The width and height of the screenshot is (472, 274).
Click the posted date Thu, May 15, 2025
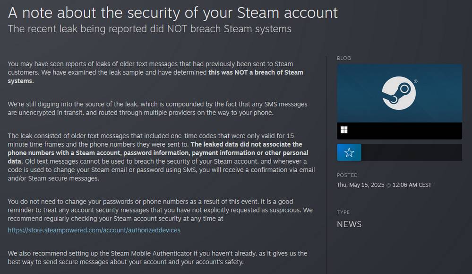pos(360,185)
